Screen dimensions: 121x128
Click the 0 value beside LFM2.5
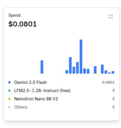click(114, 91)
